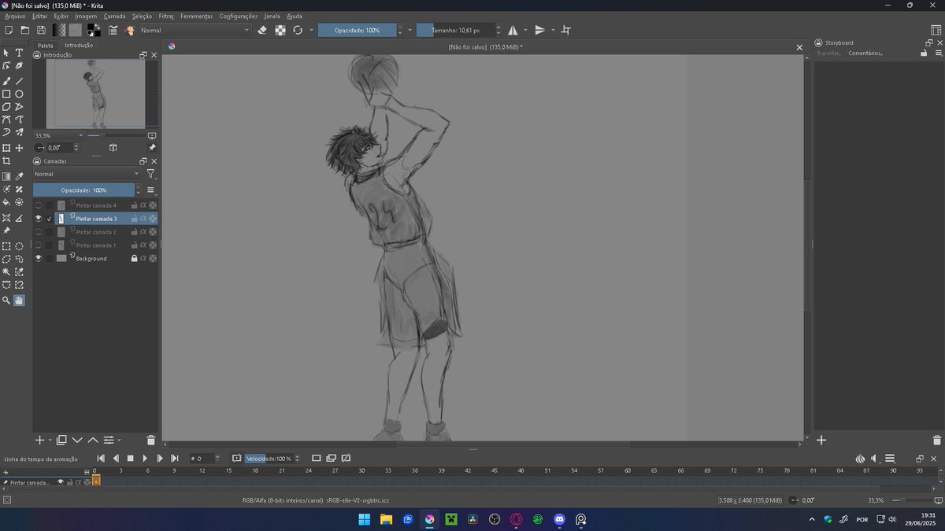Open the Configurações menu

pos(239,16)
